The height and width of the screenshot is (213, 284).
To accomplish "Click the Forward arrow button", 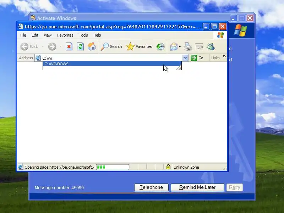I will tap(52, 47).
